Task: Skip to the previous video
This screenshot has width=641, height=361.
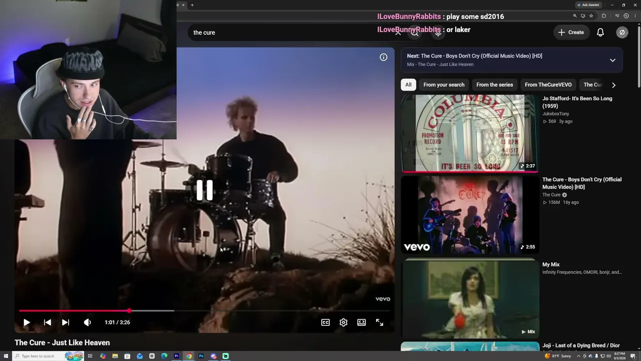Action: (48, 322)
